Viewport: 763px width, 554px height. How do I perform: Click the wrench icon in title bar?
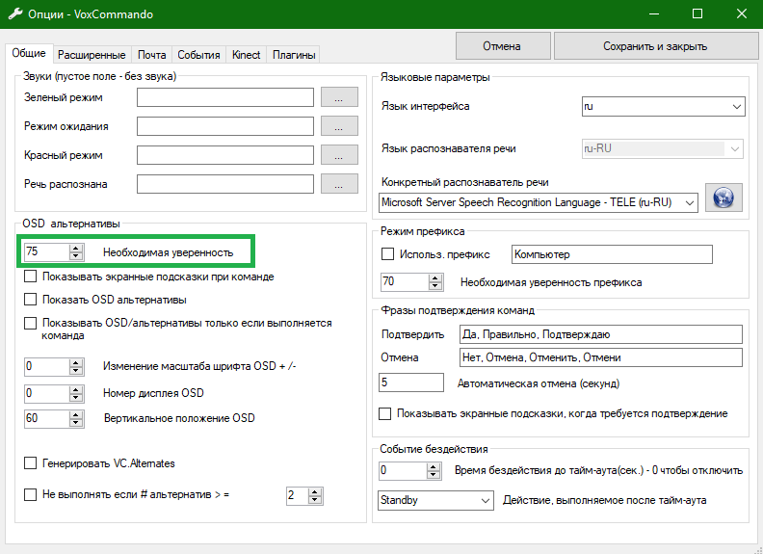[15, 14]
